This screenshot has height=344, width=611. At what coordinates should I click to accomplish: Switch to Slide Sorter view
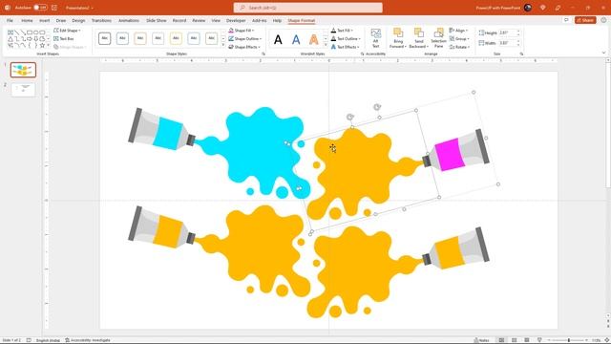[515, 340]
